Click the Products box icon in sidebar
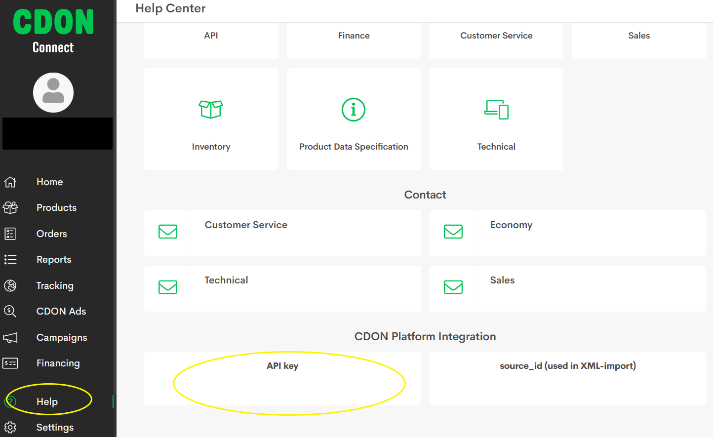Screen dimensions: 713x437 (x=10, y=207)
